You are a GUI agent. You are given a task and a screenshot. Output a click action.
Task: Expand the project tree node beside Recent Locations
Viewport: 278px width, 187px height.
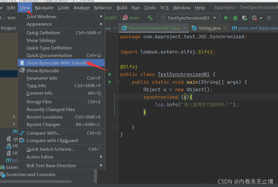[x=14, y=117]
